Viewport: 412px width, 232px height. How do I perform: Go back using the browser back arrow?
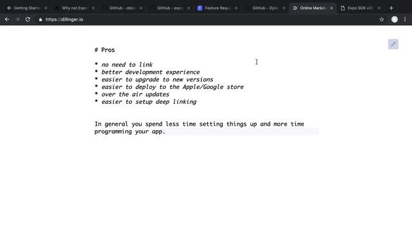7,19
